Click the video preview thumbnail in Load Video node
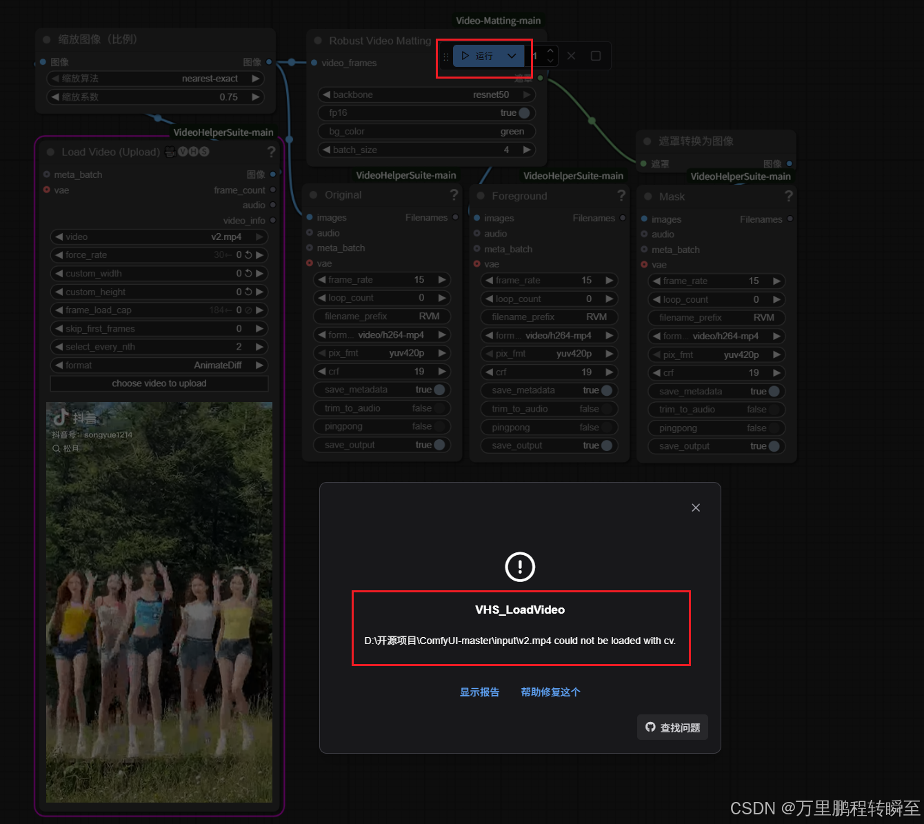Viewport: 924px width, 824px height. click(x=159, y=602)
